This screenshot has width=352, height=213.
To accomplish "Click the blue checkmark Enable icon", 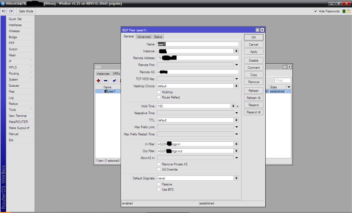I will coord(114,81).
